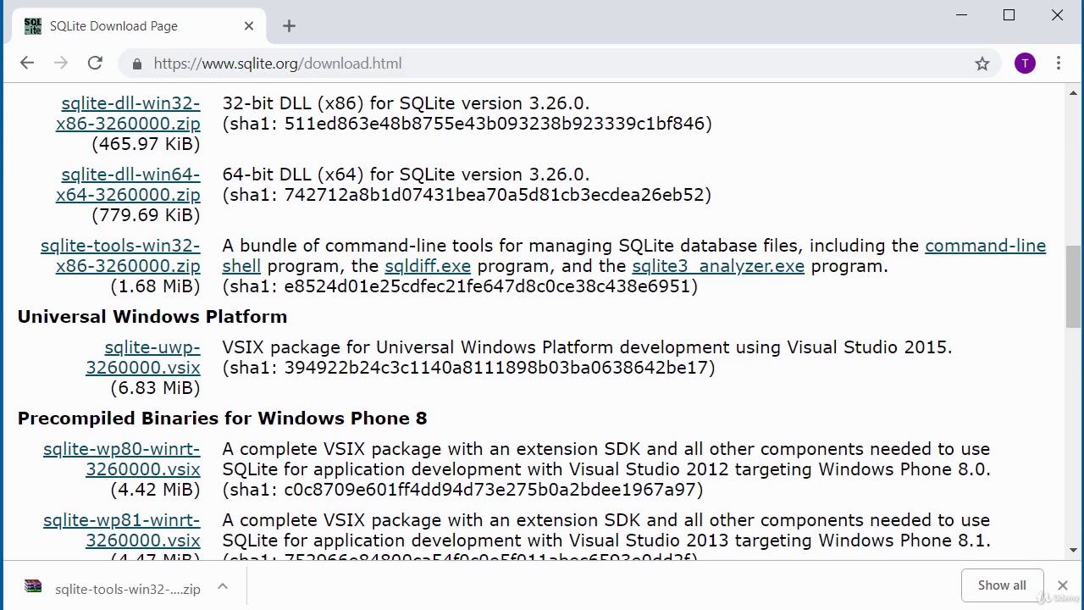
Task: Close the SQLite Download Page tab
Action: click(x=249, y=26)
